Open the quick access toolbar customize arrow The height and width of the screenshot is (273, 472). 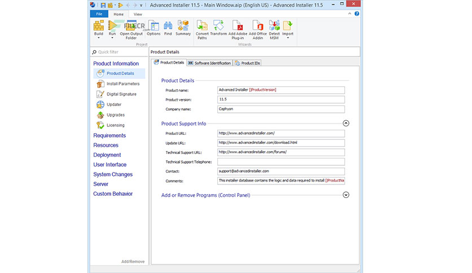pos(141,5)
